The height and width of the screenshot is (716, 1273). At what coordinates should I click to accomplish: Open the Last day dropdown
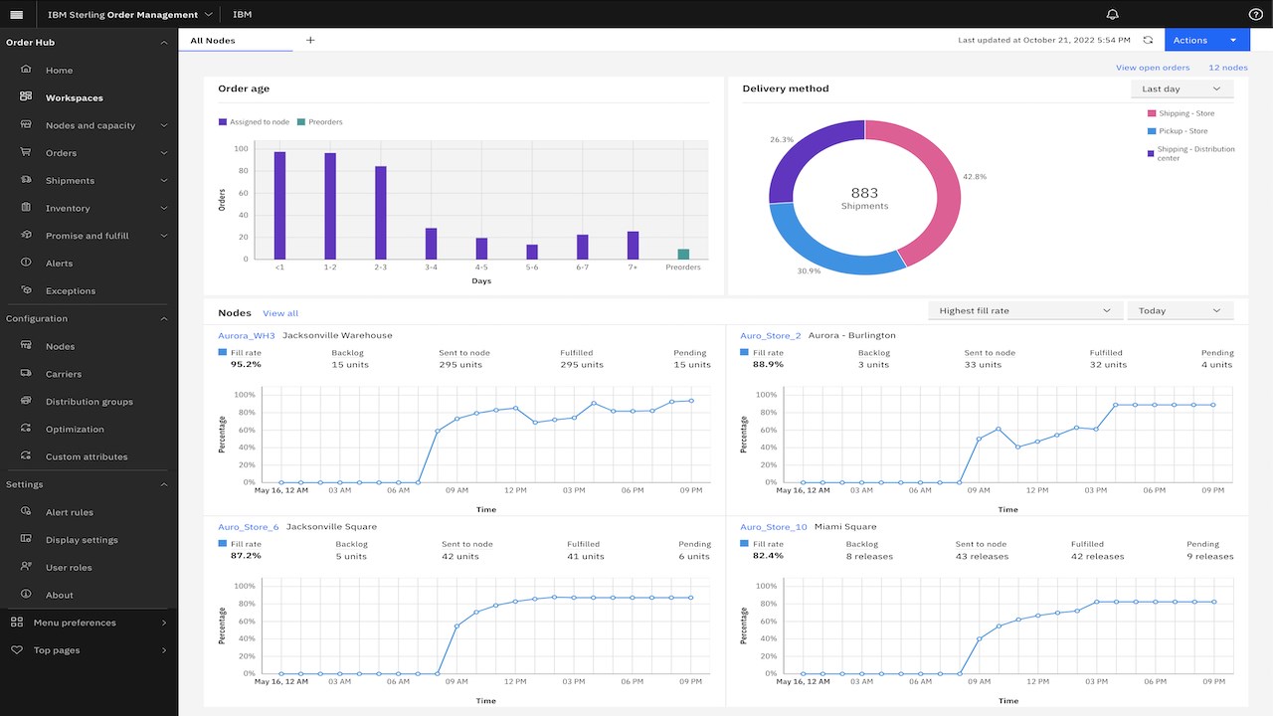pos(1182,89)
